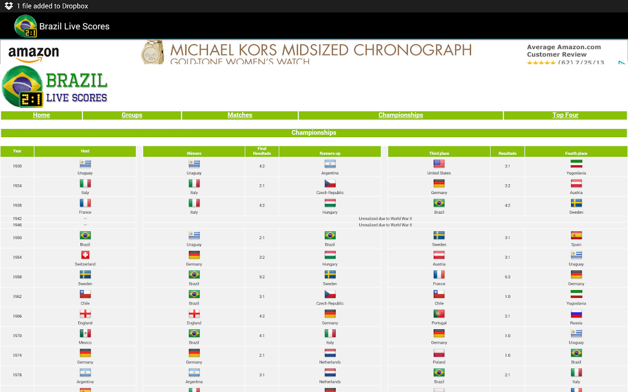Click the Third place column header
This screenshot has width=628, height=392.
point(439,151)
